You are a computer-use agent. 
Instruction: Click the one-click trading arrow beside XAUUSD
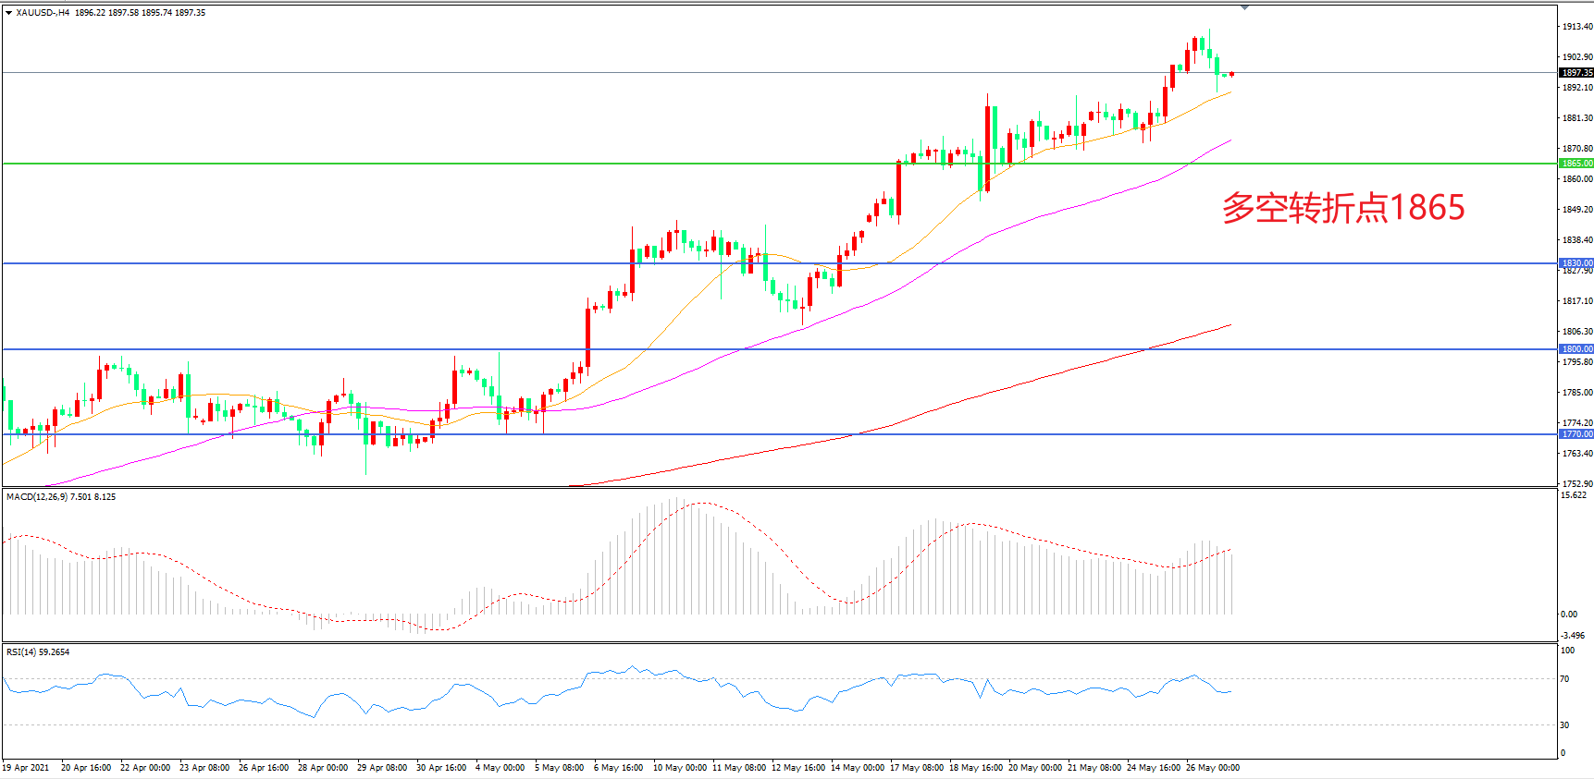pos(9,13)
